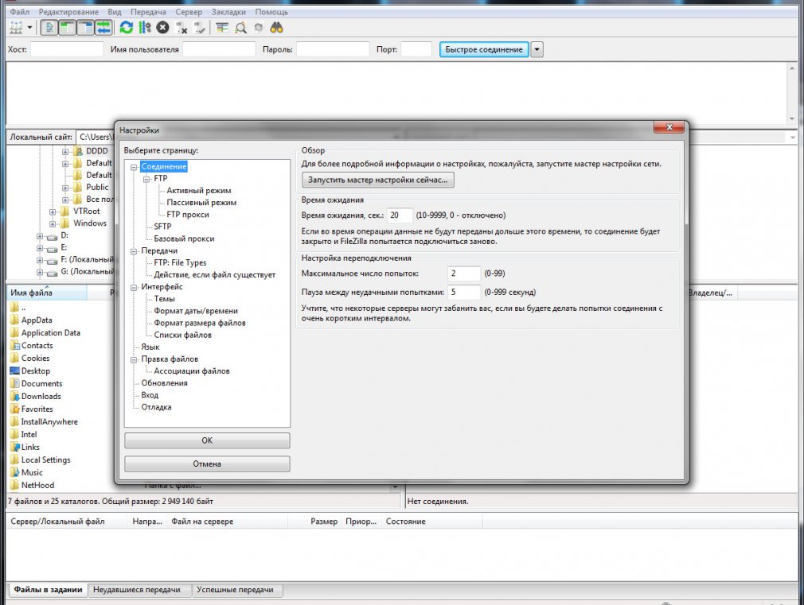The height and width of the screenshot is (605, 804).
Task: Open the Передача menu
Action: click(148, 12)
